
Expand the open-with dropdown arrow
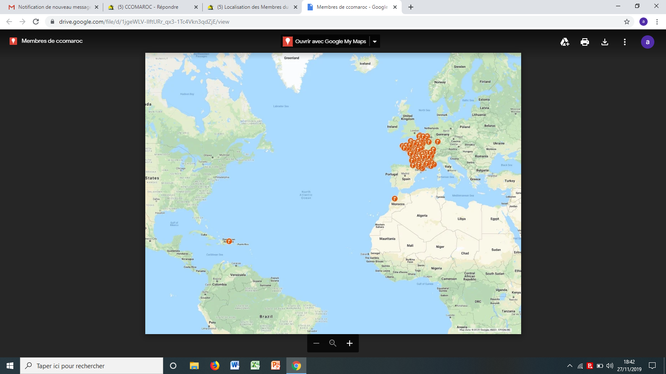pos(375,41)
